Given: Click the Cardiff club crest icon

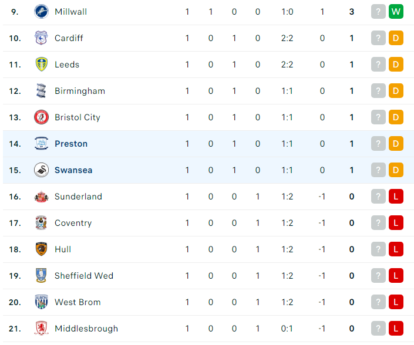Looking at the screenshot, I should (x=41, y=38).
